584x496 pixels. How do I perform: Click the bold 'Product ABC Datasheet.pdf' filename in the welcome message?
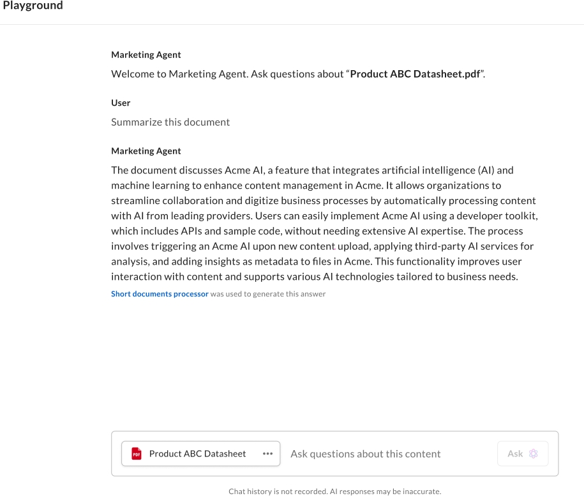click(415, 74)
